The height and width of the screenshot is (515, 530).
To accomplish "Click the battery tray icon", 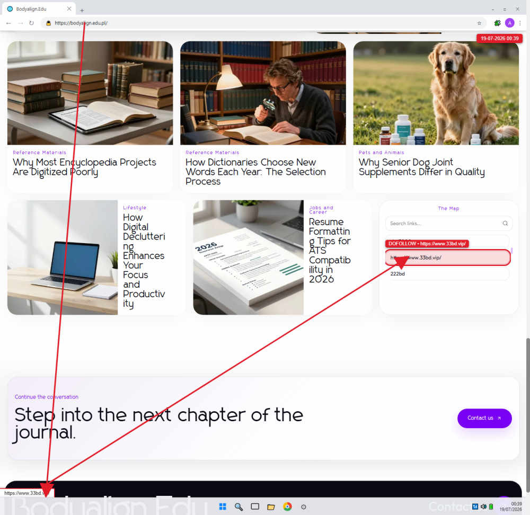I will 491,507.
